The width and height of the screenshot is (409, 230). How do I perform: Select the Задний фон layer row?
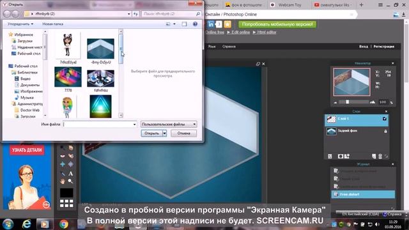[x=357, y=131]
